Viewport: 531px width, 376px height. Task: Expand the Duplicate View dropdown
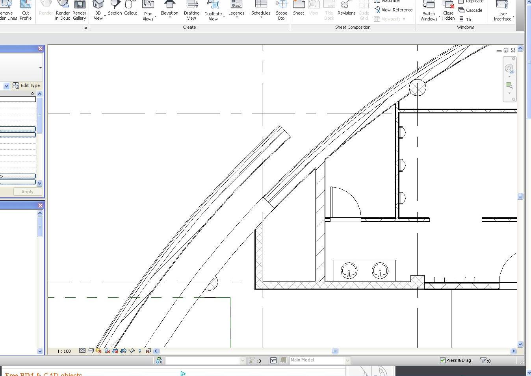coord(224,17)
